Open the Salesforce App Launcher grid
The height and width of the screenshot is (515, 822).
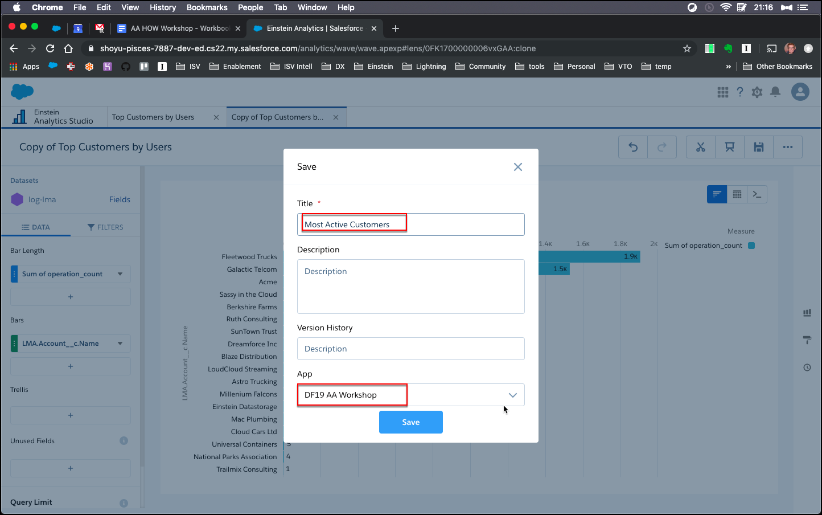(x=723, y=92)
